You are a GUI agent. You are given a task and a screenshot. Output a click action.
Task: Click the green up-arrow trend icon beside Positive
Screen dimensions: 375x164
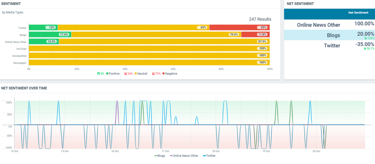[x=99, y=74]
